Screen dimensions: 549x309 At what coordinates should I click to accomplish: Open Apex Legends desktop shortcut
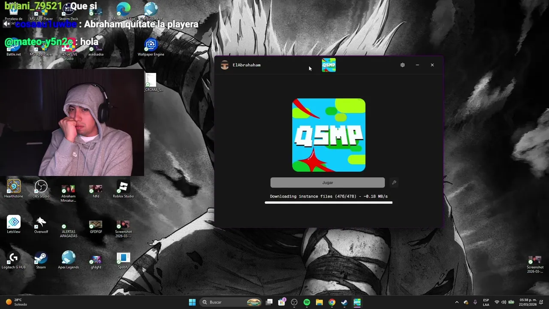(x=68, y=261)
